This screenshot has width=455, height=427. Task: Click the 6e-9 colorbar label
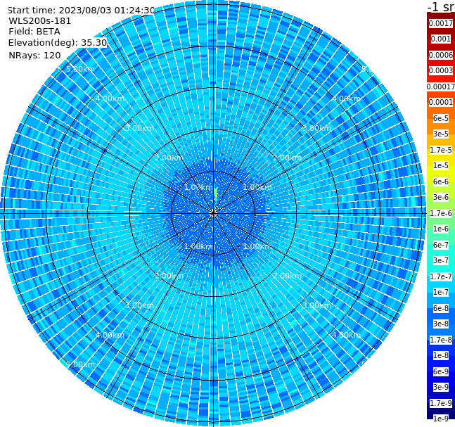tap(441, 371)
